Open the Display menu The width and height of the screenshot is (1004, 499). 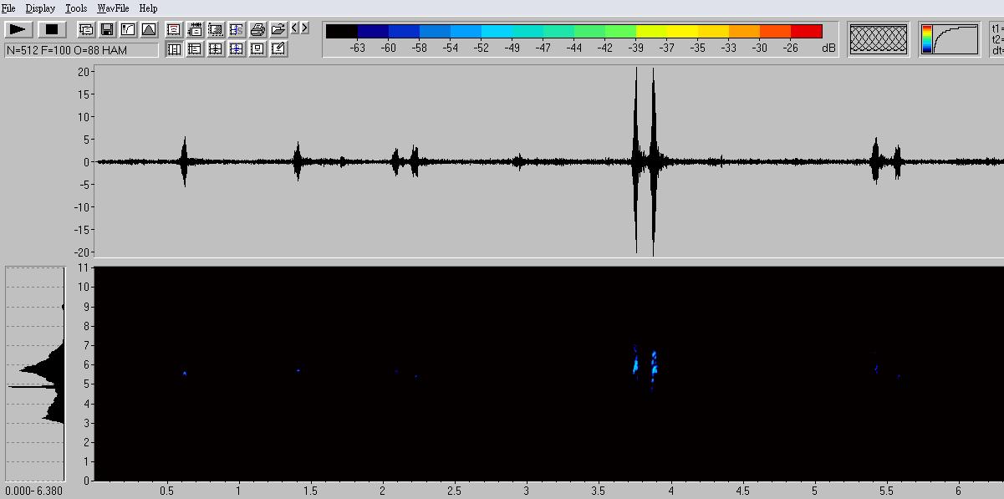(40, 8)
